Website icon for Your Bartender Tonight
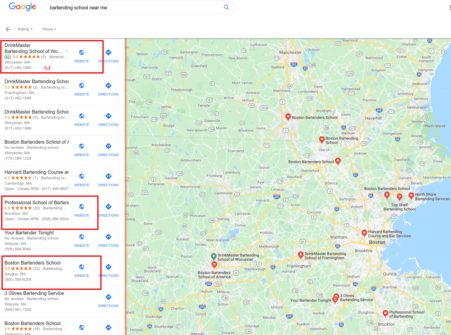Screen dimensions: 451x335 [x=82, y=237]
